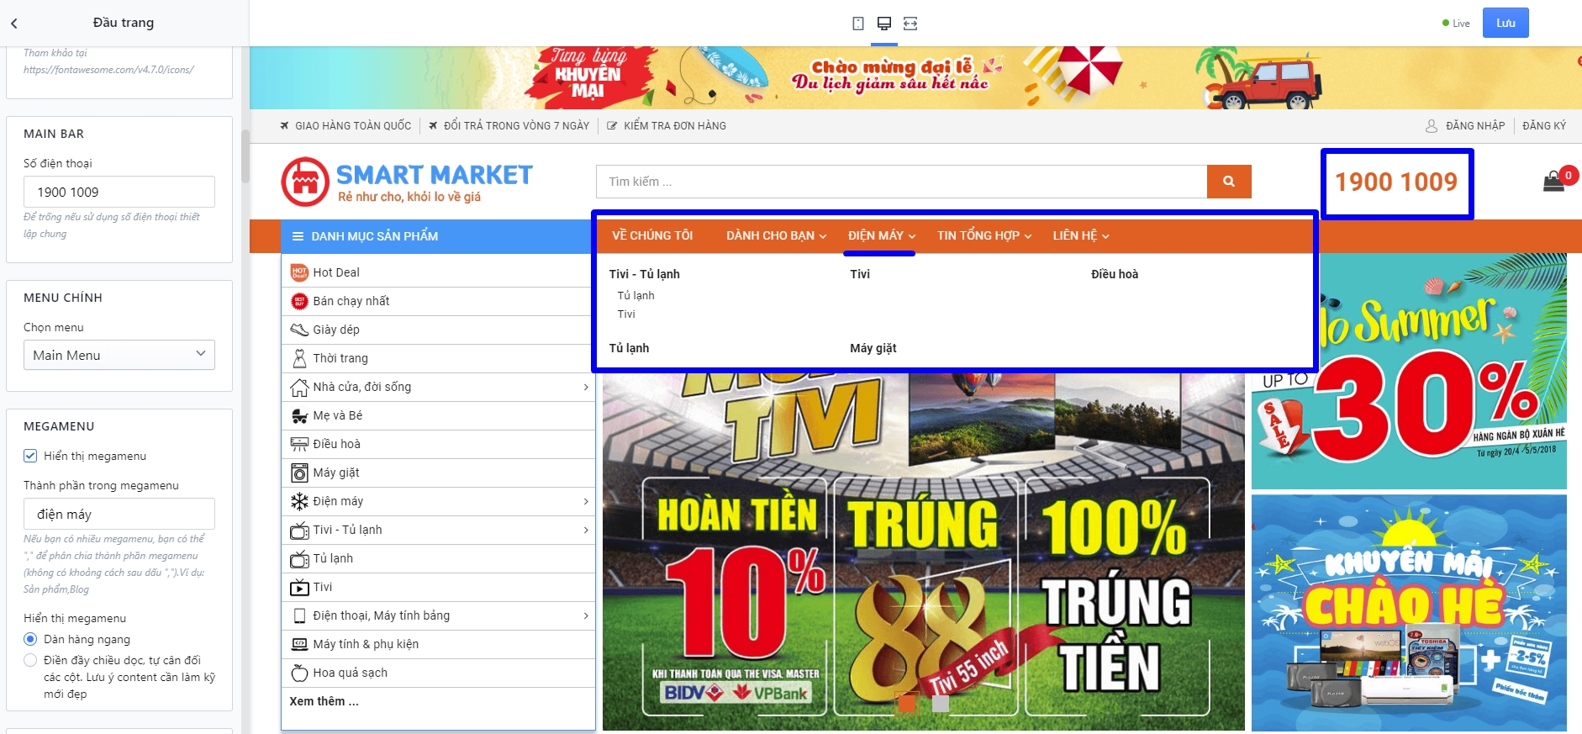Screen dimensions: 1582x734
Task: Click the Mẹ và Bé stroller icon
Action: [299, 415]
